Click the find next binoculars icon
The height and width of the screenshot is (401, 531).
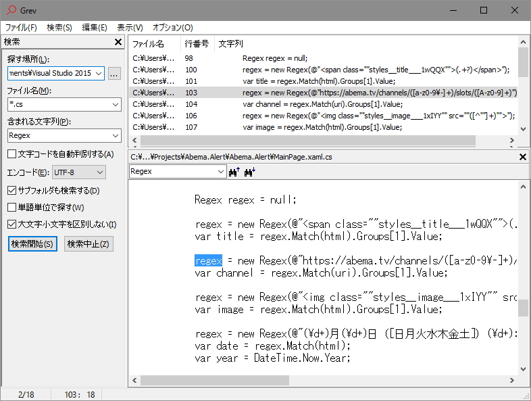(x=249, y=172)
